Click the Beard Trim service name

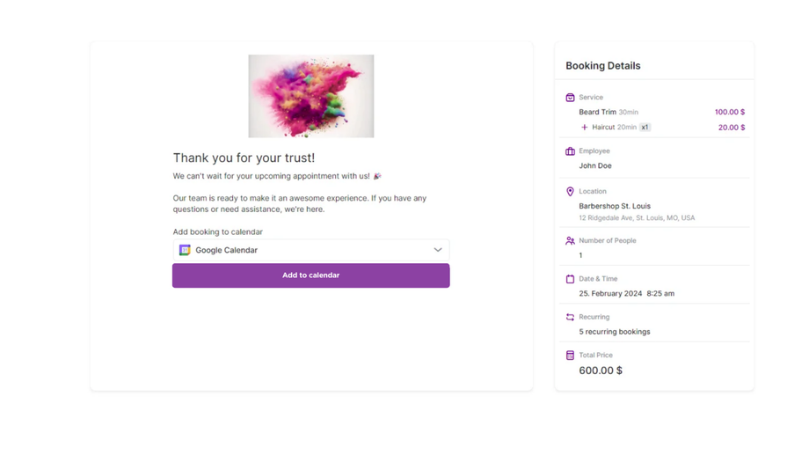597,113
